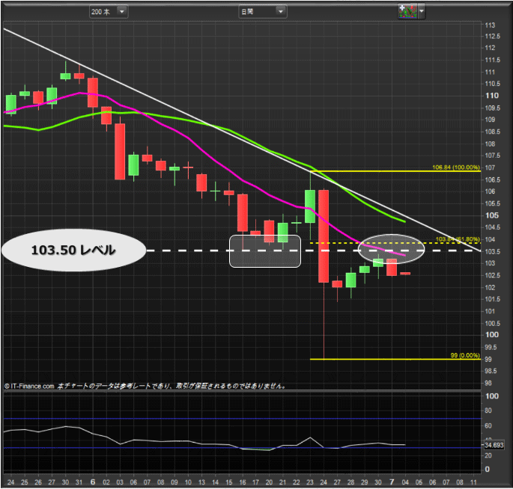513x489 pixels.
Task: Click the bold month marker 7 on date axis
Action: click(392, 482)
